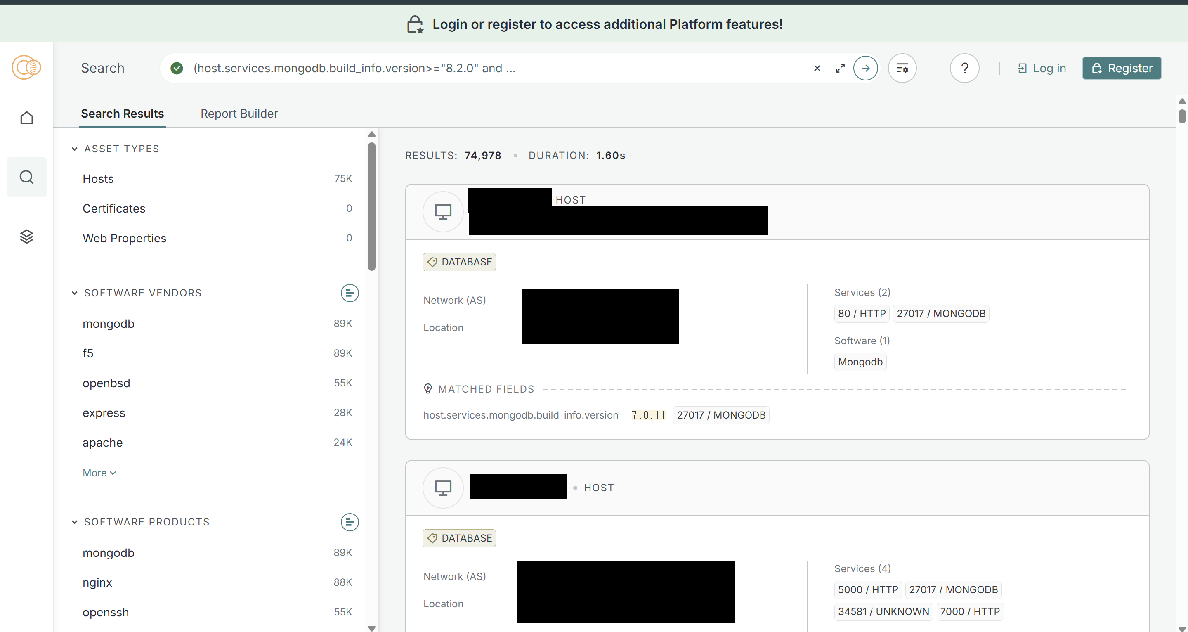Open Software Products breakdown chart icon
This screenshot has height=632, width=1188.
pyautogui.click(x=349, y=522)
